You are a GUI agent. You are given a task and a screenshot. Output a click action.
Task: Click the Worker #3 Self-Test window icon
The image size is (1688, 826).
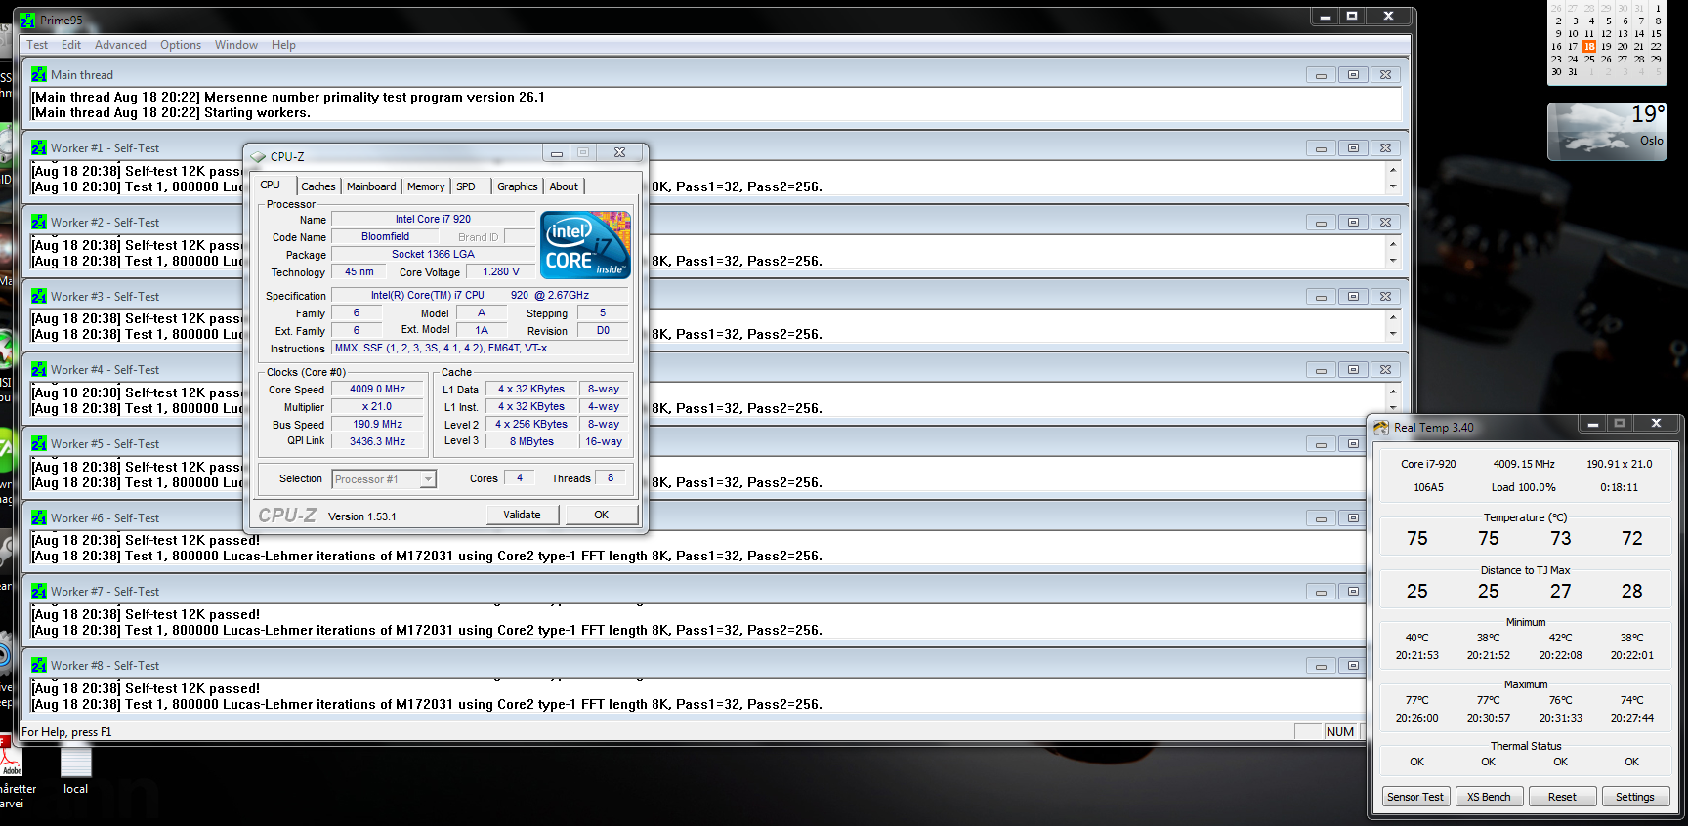[38, 296]
